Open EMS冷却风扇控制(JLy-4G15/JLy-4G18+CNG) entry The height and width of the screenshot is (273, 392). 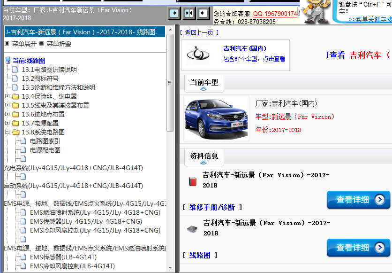click(x=95, y=230)
